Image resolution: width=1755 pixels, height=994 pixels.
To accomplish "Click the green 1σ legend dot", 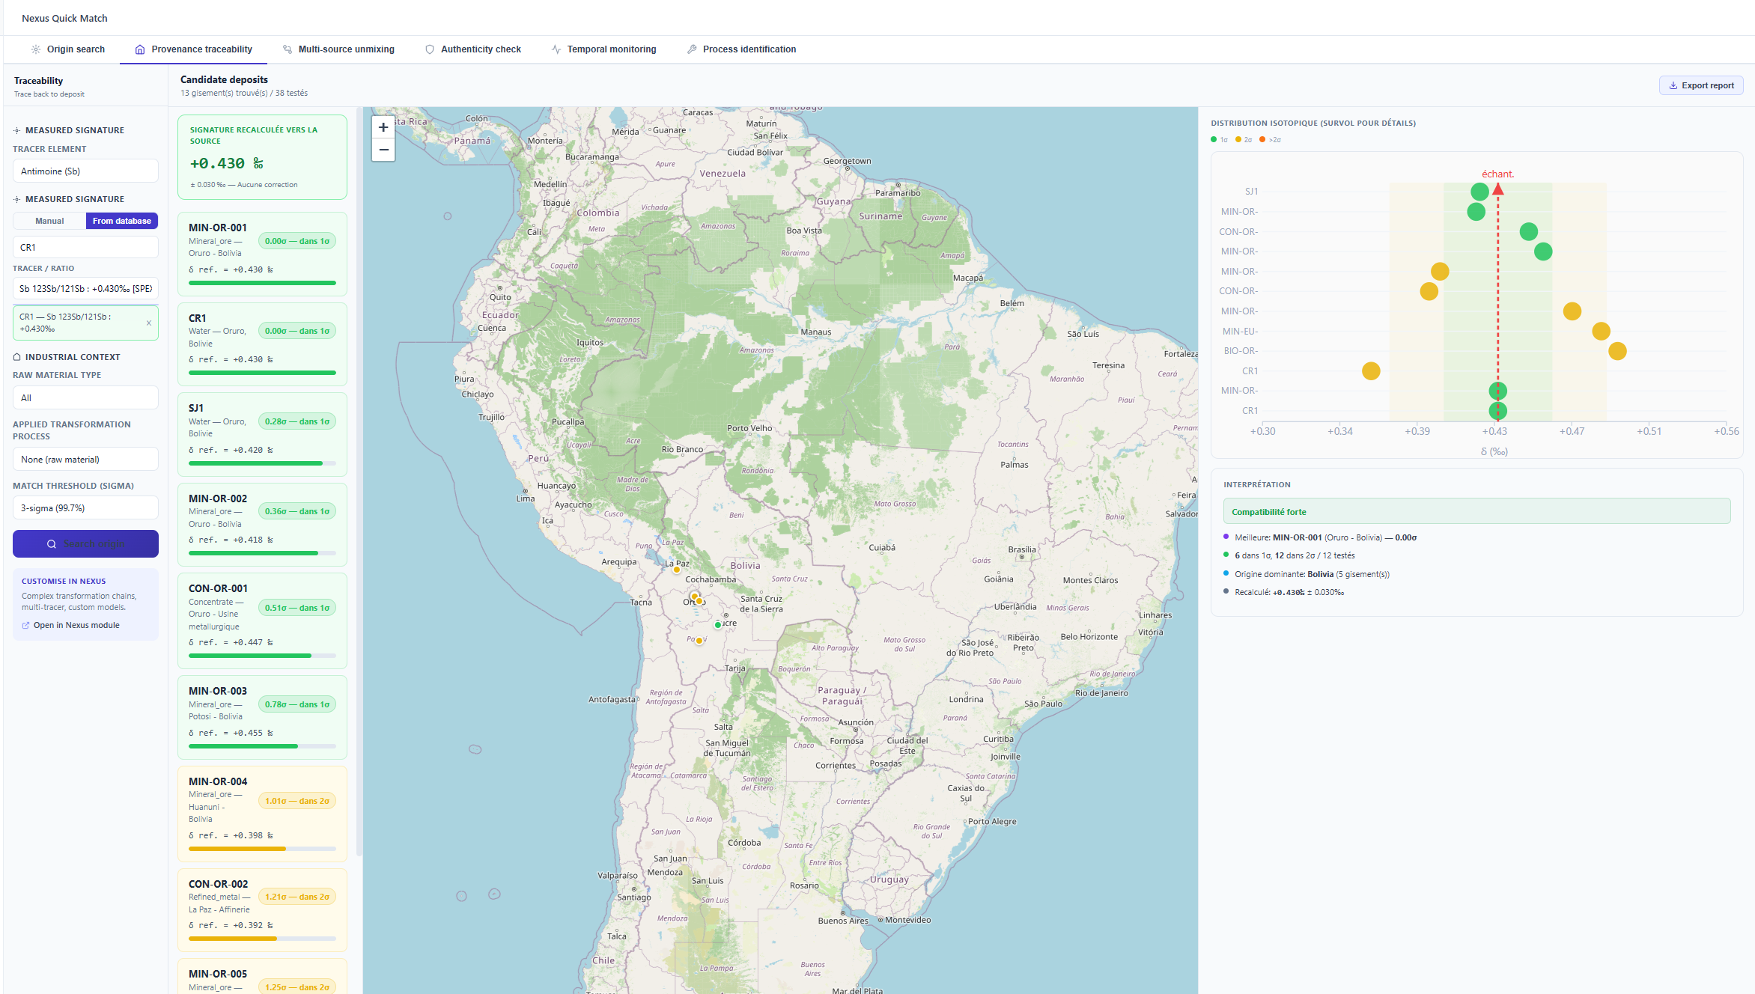I will 1214,140.
